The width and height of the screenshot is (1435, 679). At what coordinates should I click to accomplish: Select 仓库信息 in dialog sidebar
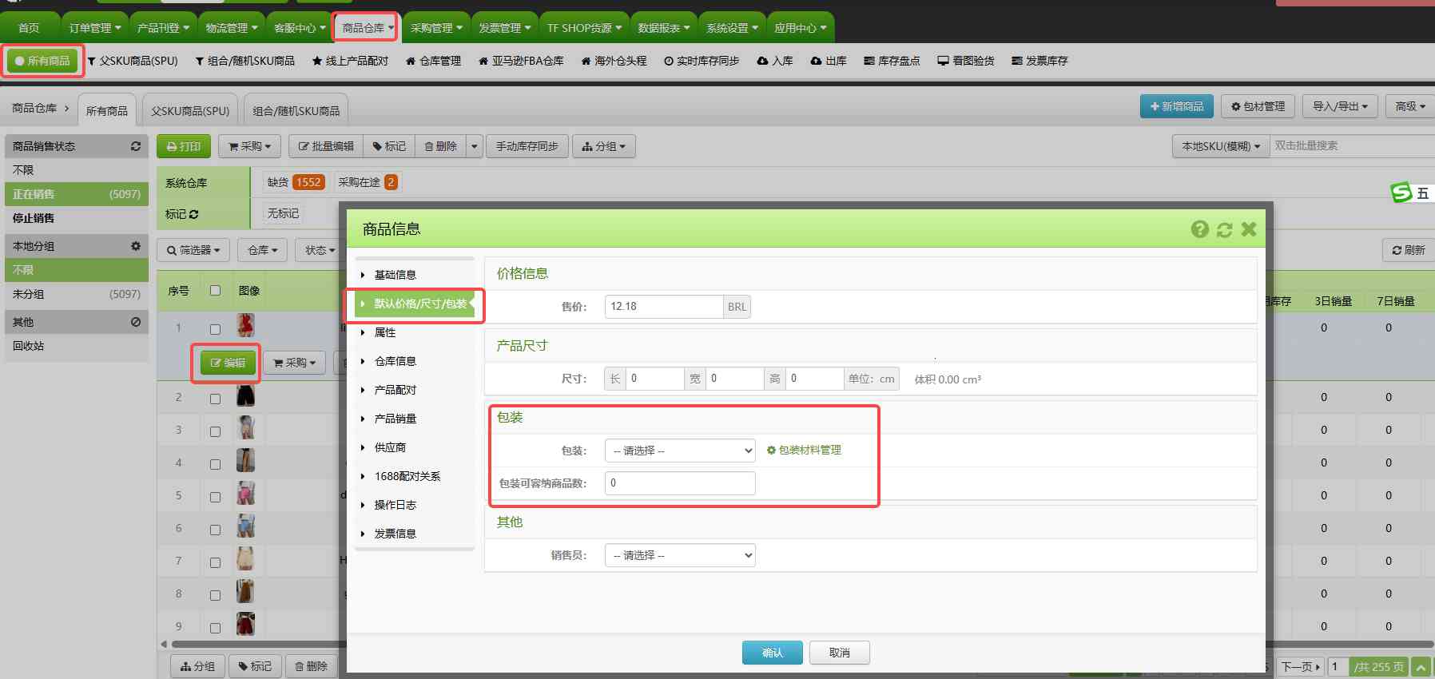pyautogui.click(x=415, y=361)
